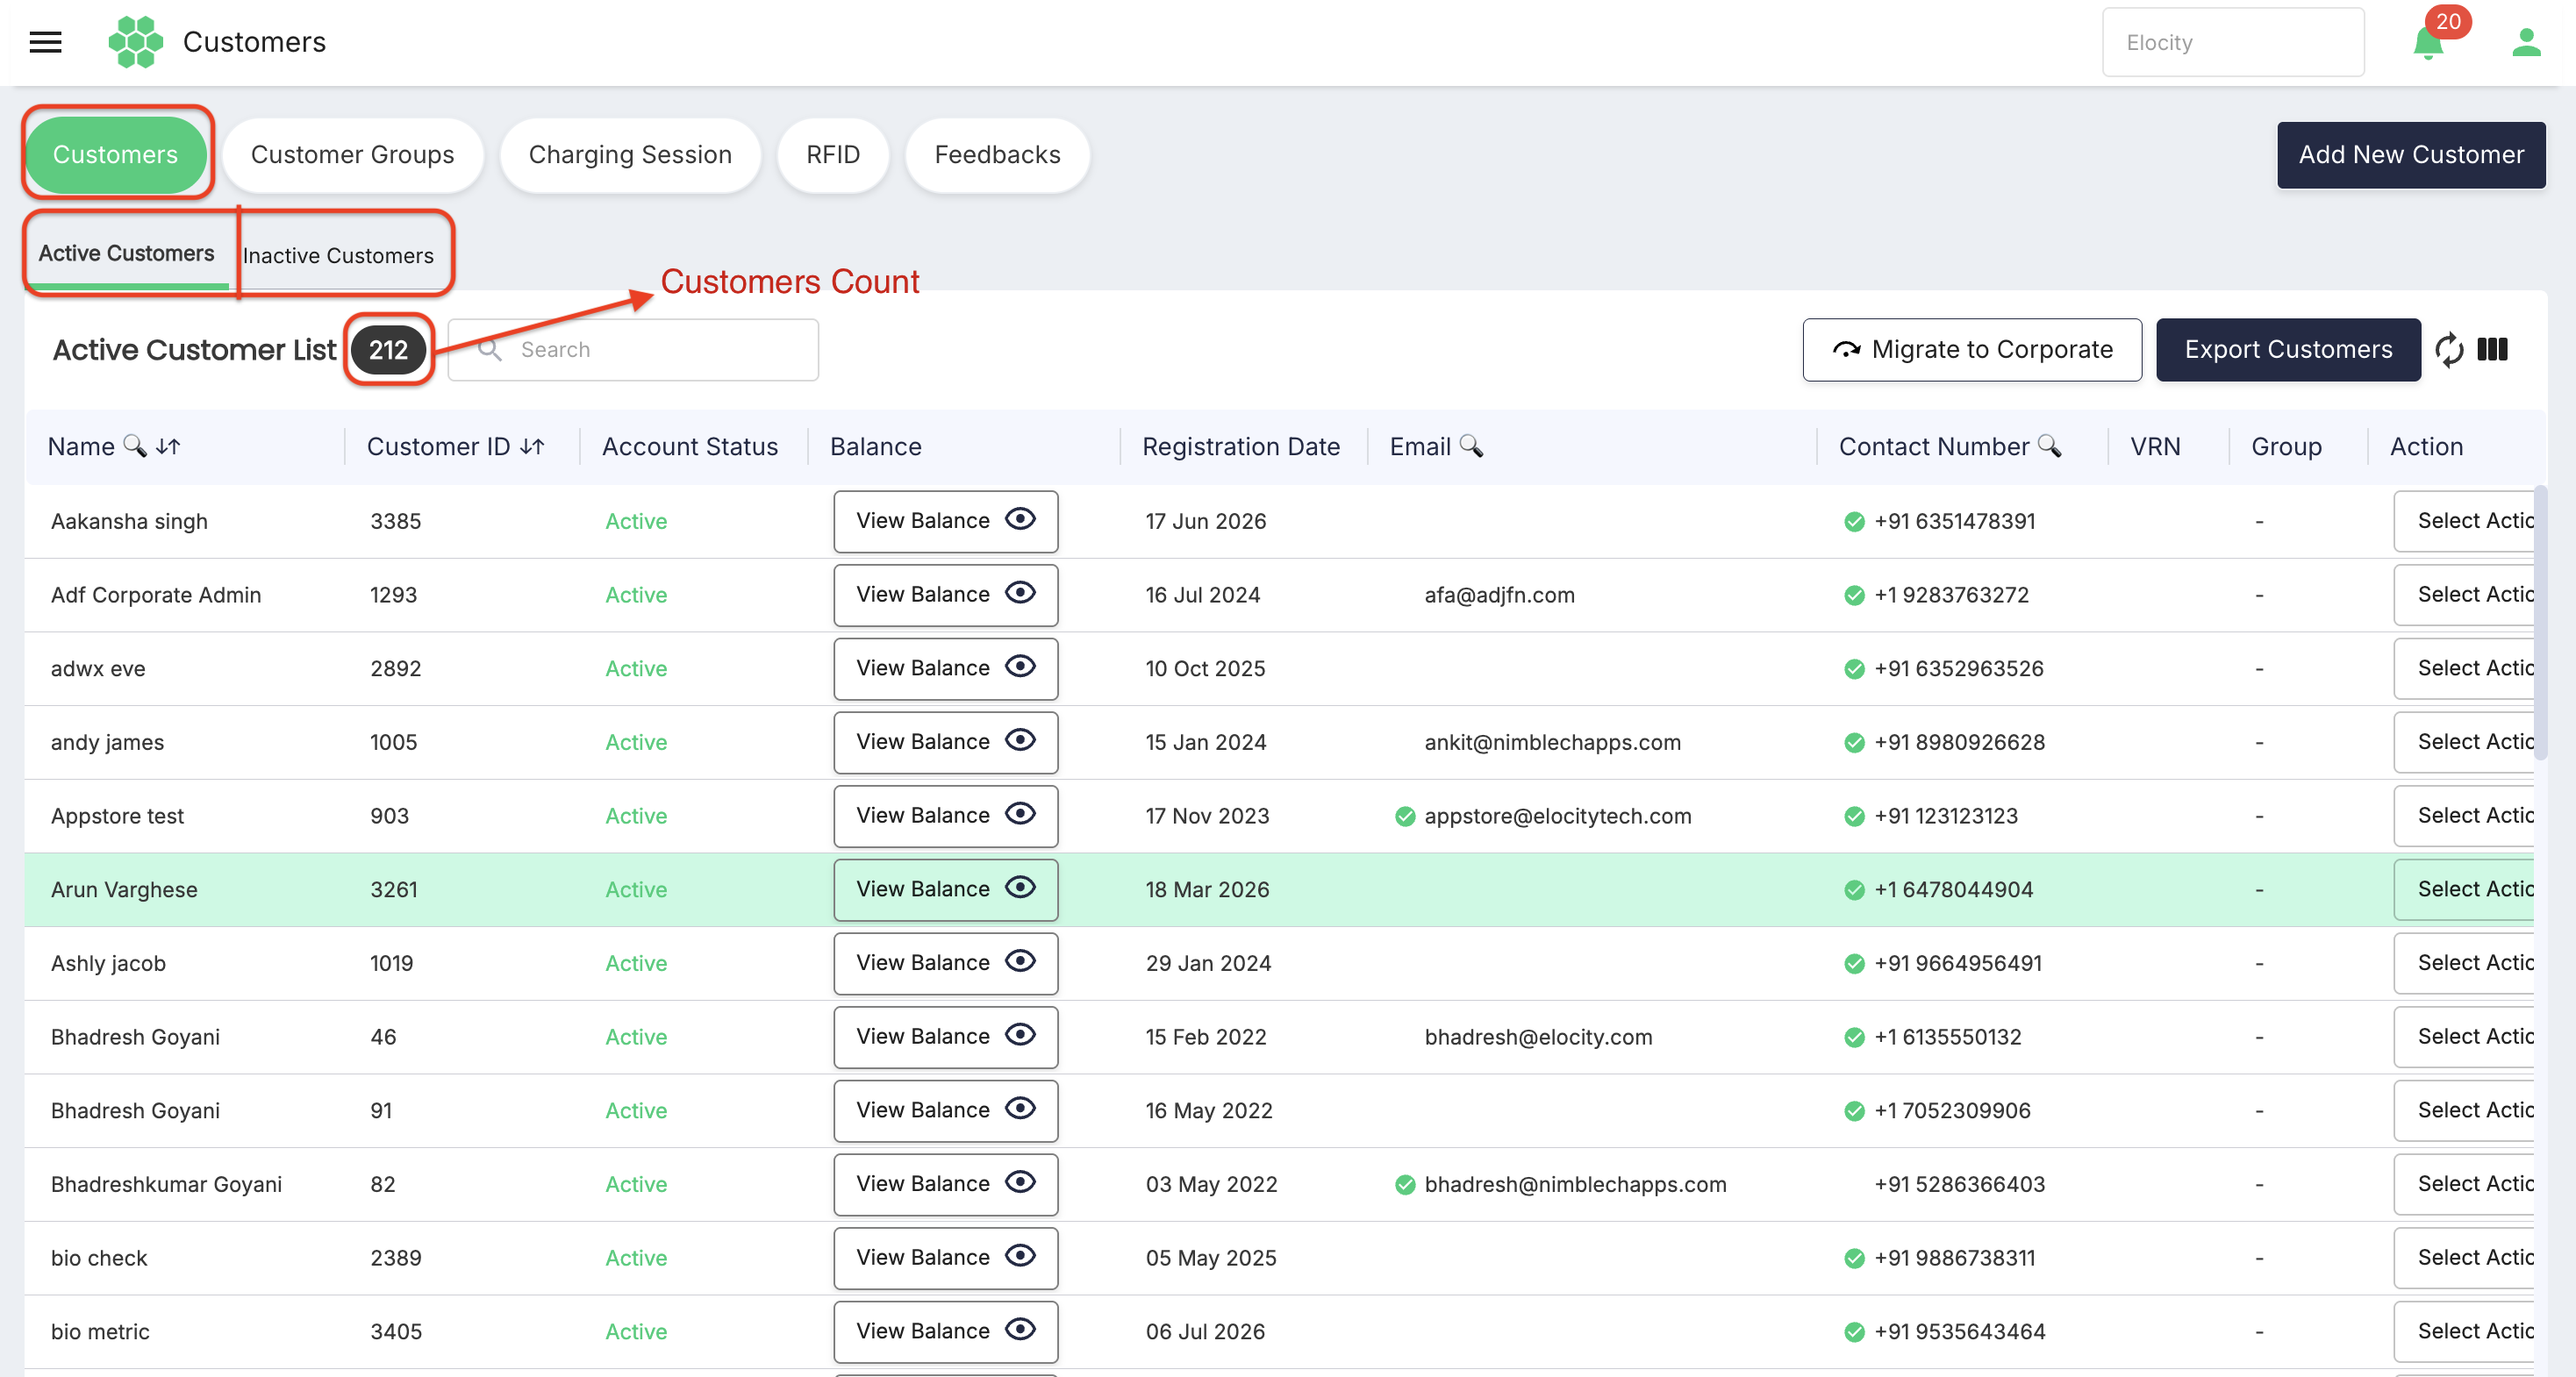The image size is (2576, 1377).
Task: Click email ankit@nimblechapps.com
Action: point(1552,742)
